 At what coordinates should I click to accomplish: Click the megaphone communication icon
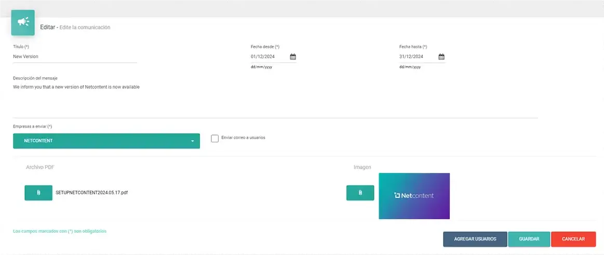(23, 22)
